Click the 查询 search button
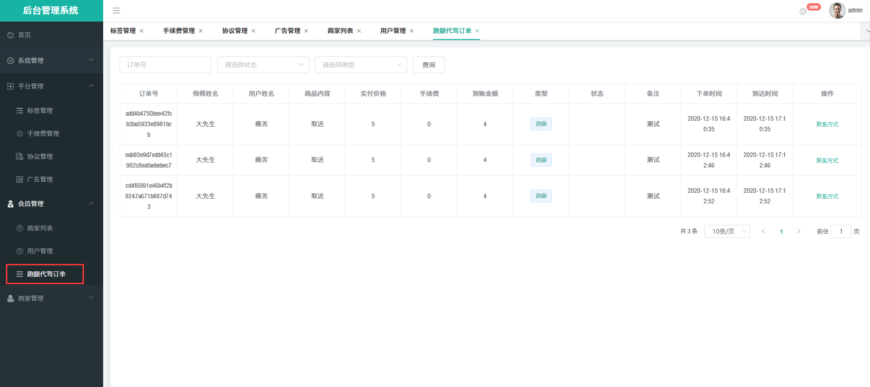 (x=428, y=65)
